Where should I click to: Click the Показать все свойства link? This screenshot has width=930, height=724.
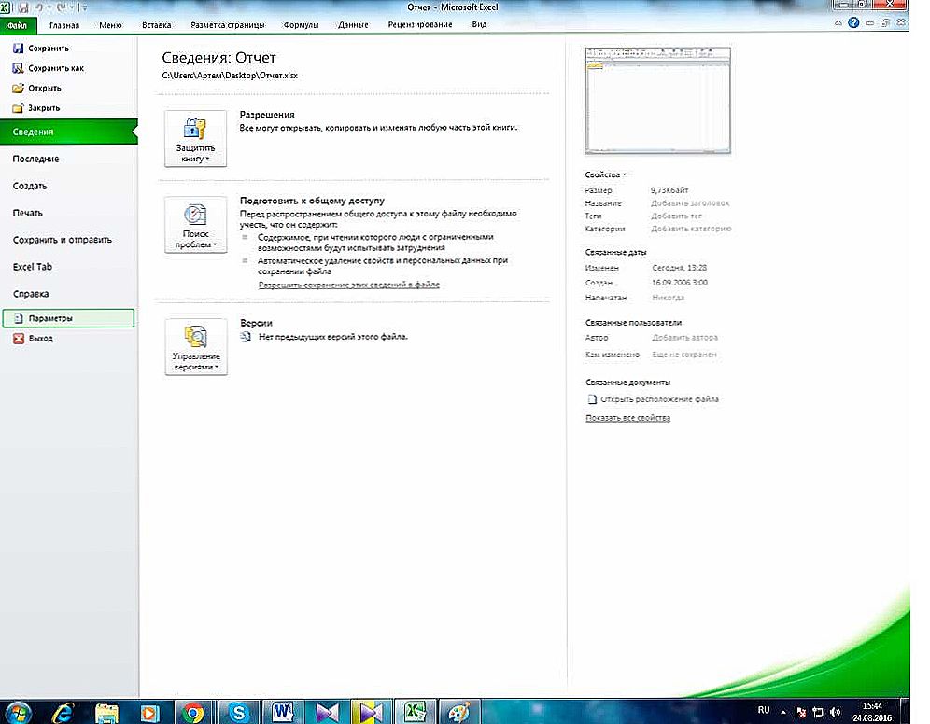pyautogui.click(x=627, y=418)
